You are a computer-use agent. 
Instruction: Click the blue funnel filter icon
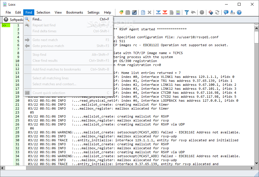(x=187, y=12)
